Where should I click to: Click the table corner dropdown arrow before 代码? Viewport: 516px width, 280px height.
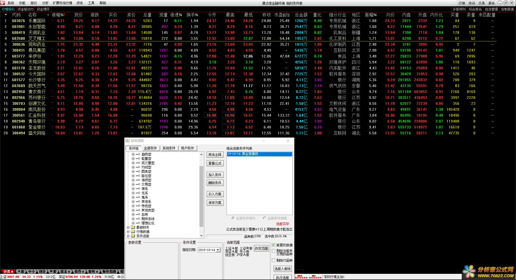pyautogui.click(x=6, y=15)
